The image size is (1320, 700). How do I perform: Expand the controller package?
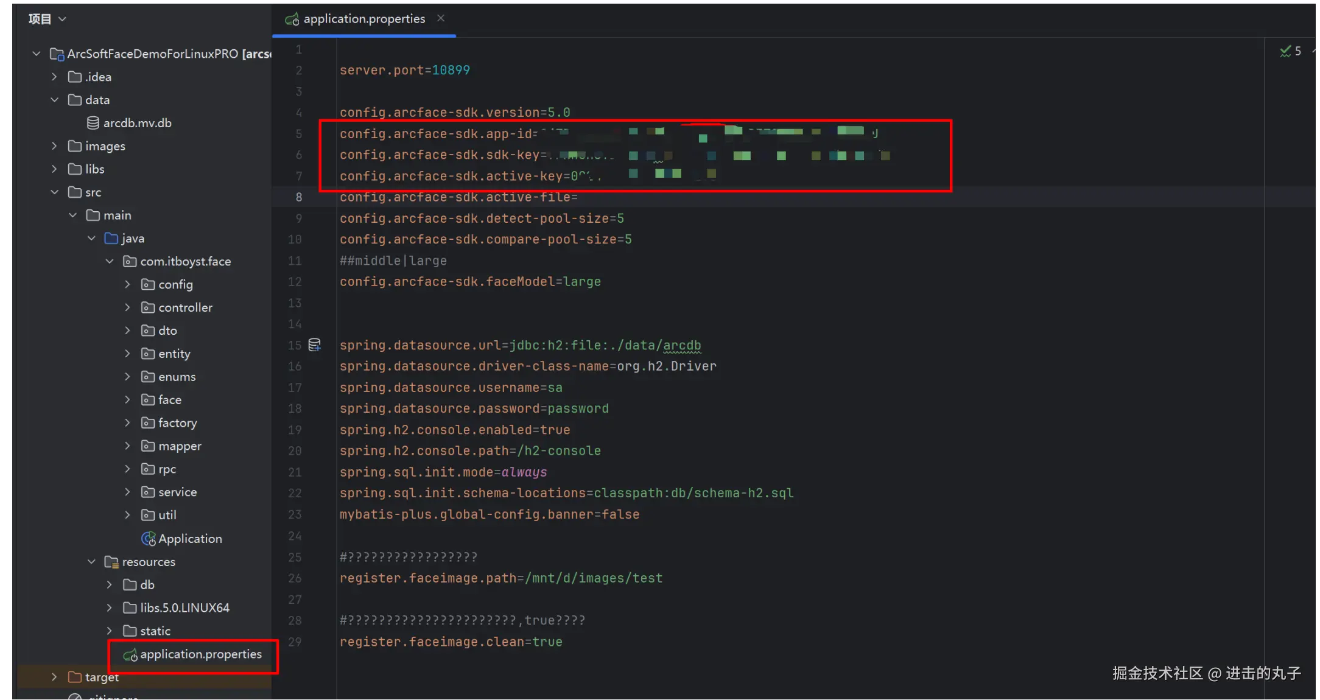pos(127,307)
